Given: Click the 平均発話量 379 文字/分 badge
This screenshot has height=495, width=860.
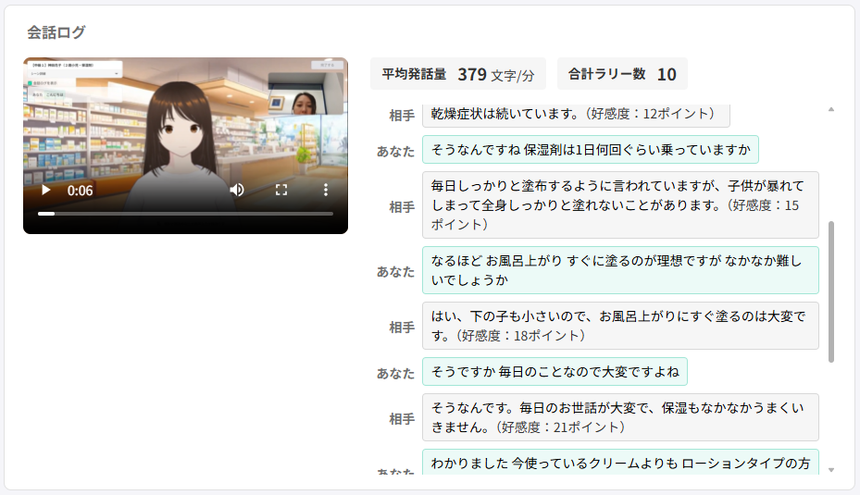Looking at the screenshot, I should tap(458, 74).
